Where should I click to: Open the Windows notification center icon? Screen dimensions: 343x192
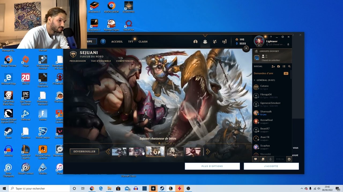[337, 189]
